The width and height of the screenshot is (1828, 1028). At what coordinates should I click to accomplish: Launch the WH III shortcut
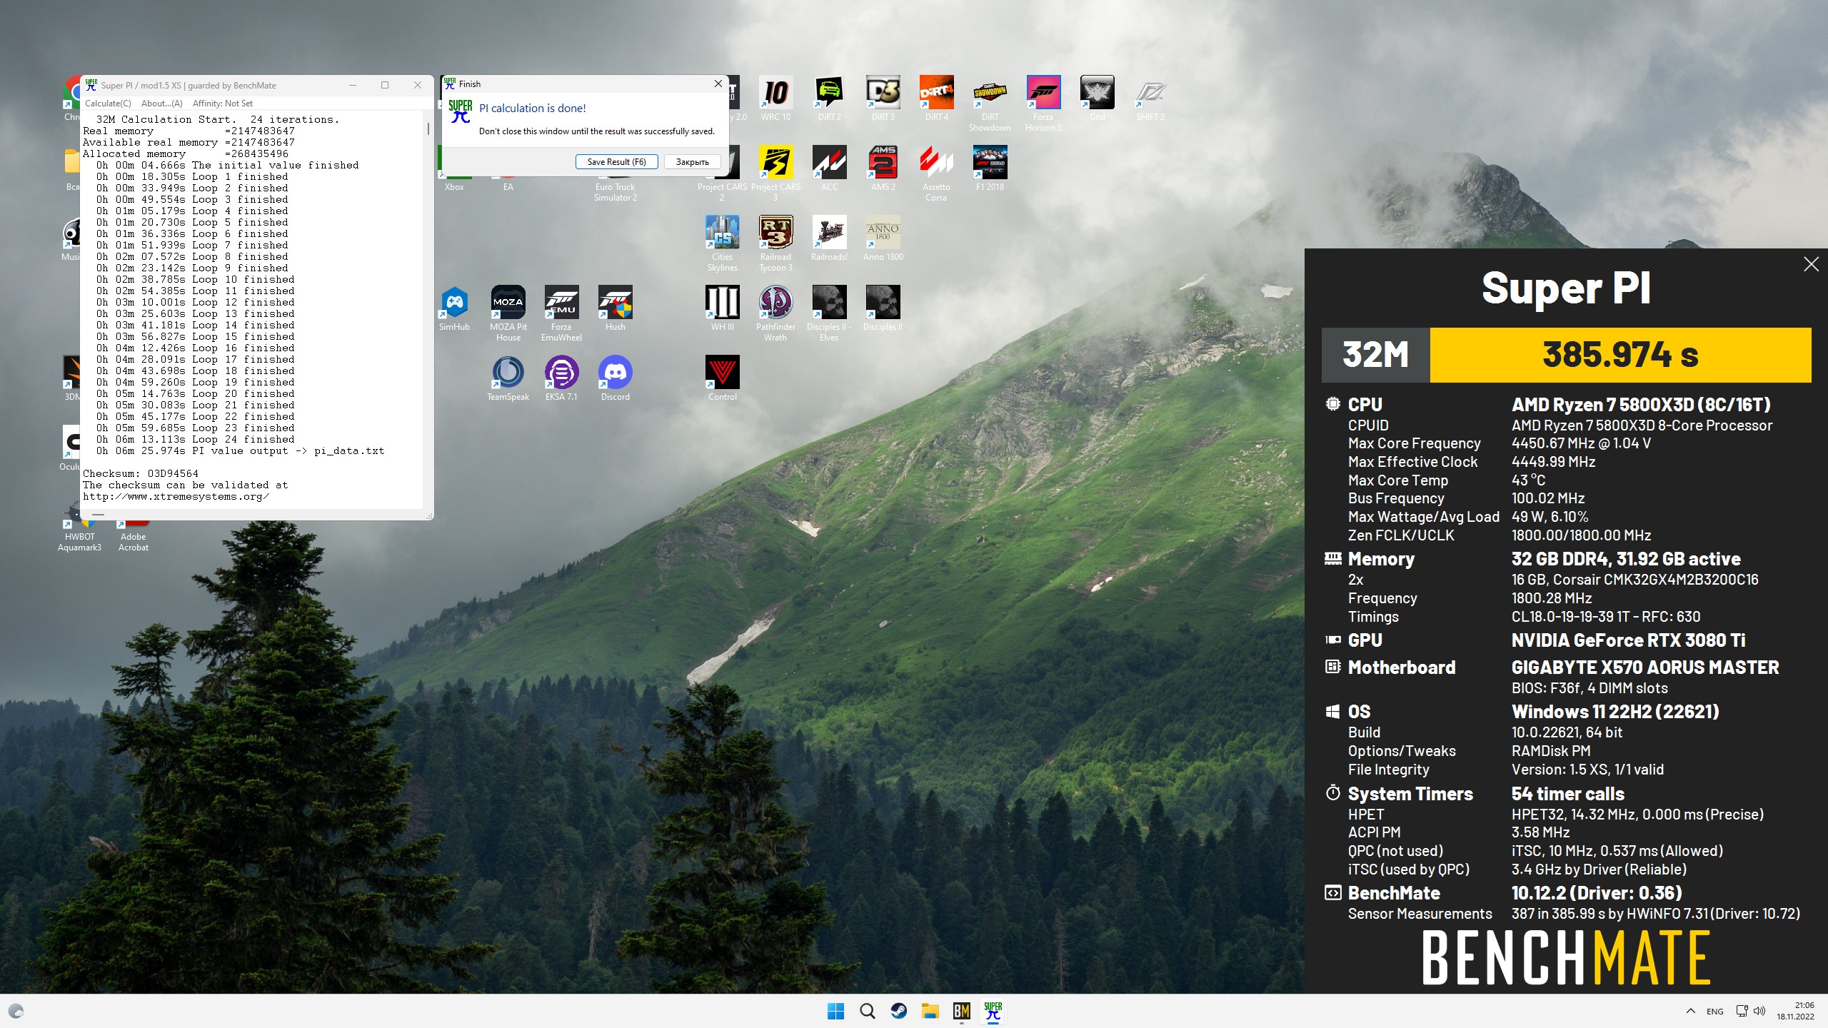[x=722, y=308]
